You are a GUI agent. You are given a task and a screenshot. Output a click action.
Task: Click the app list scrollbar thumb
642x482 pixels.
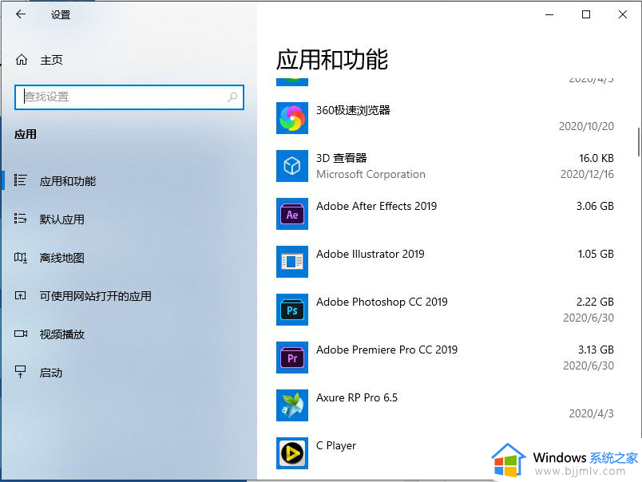(638, 141)
